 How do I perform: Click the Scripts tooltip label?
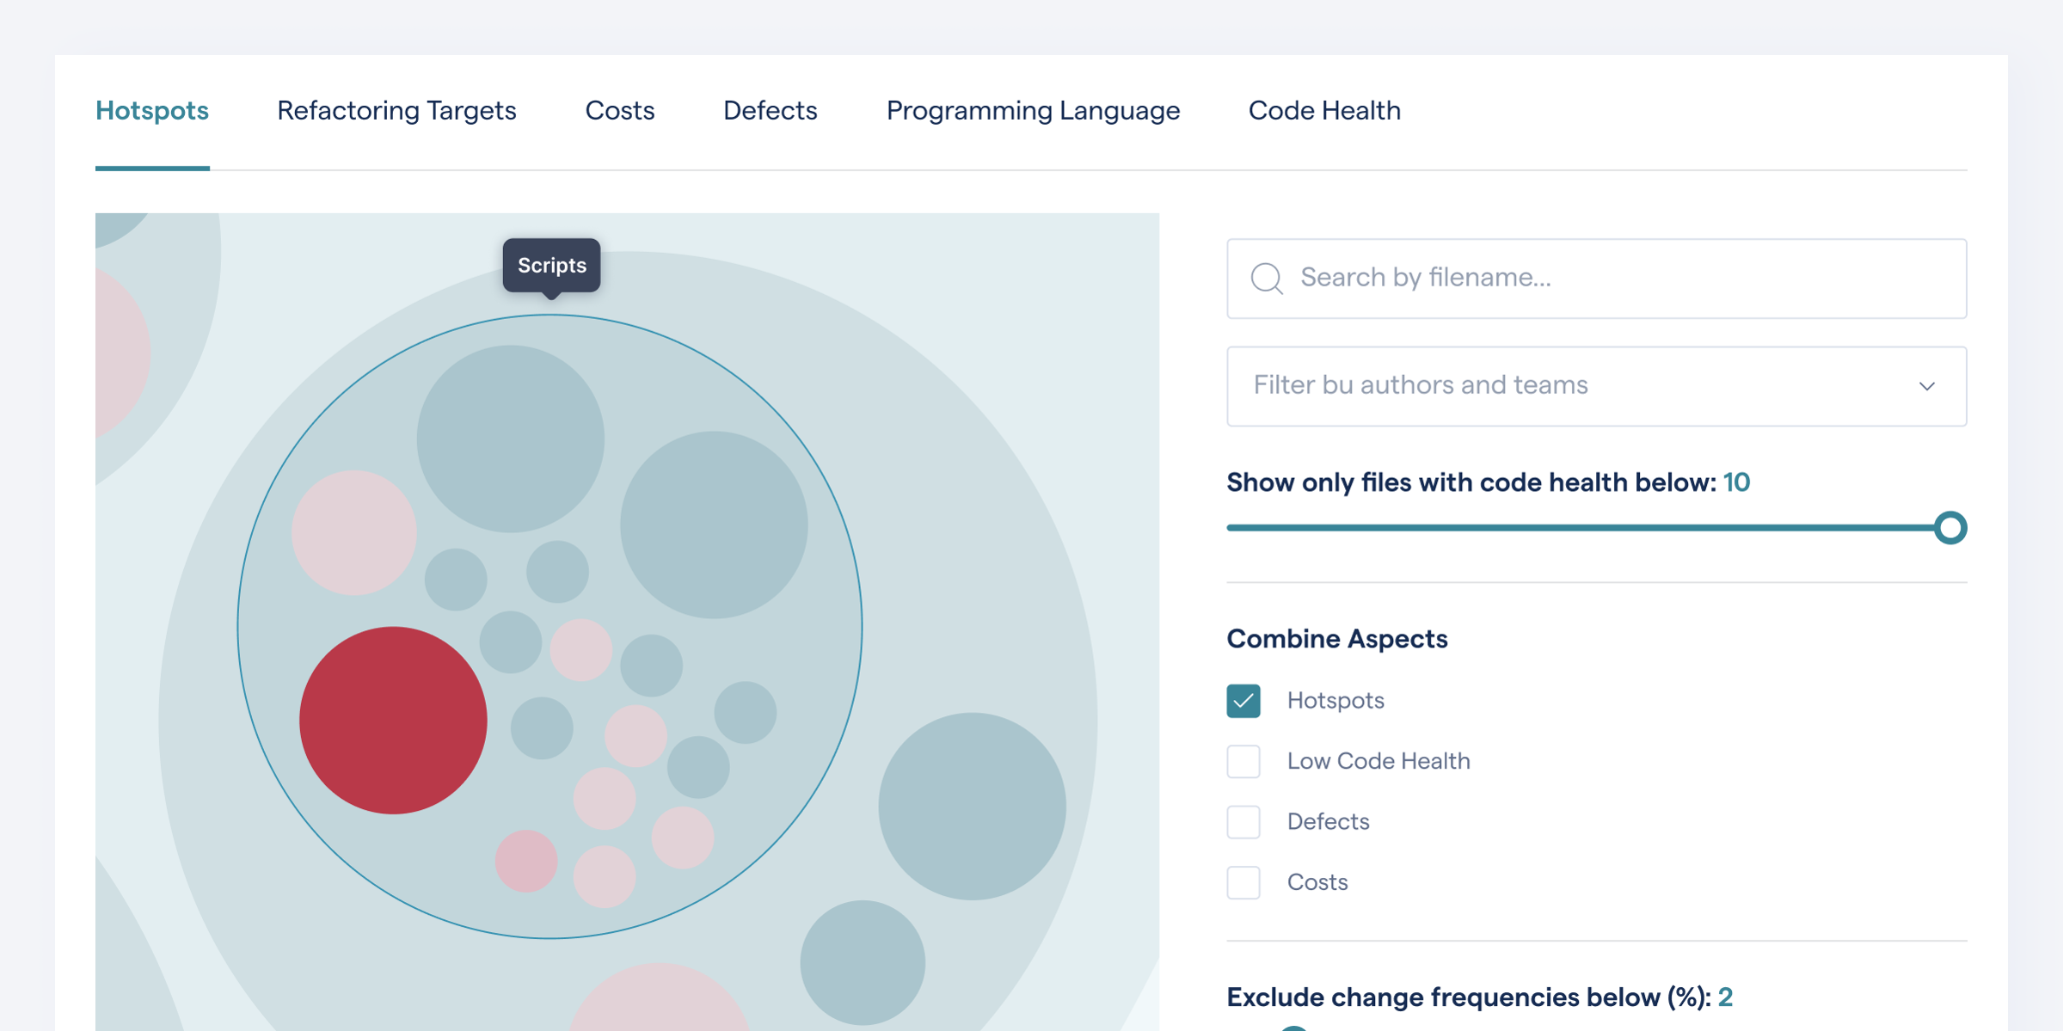[550, 265]
